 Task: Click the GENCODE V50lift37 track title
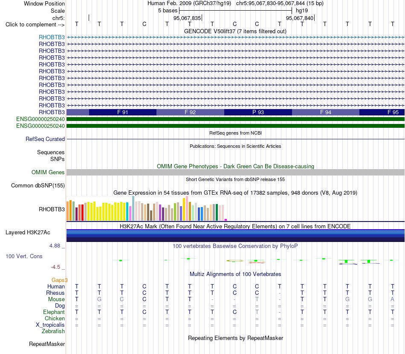[x=235, y=32]
